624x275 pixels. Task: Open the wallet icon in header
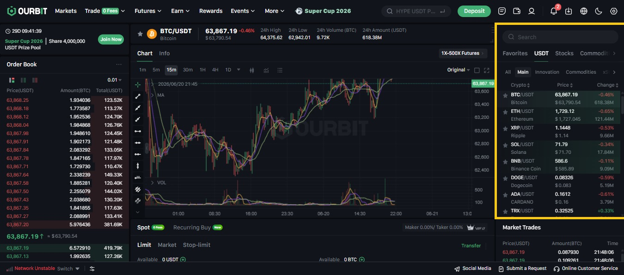[517, 11]
